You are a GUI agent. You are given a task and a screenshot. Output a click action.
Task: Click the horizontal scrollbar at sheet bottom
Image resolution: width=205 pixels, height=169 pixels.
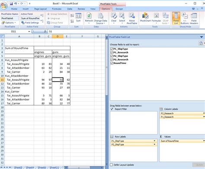[79, 168]
